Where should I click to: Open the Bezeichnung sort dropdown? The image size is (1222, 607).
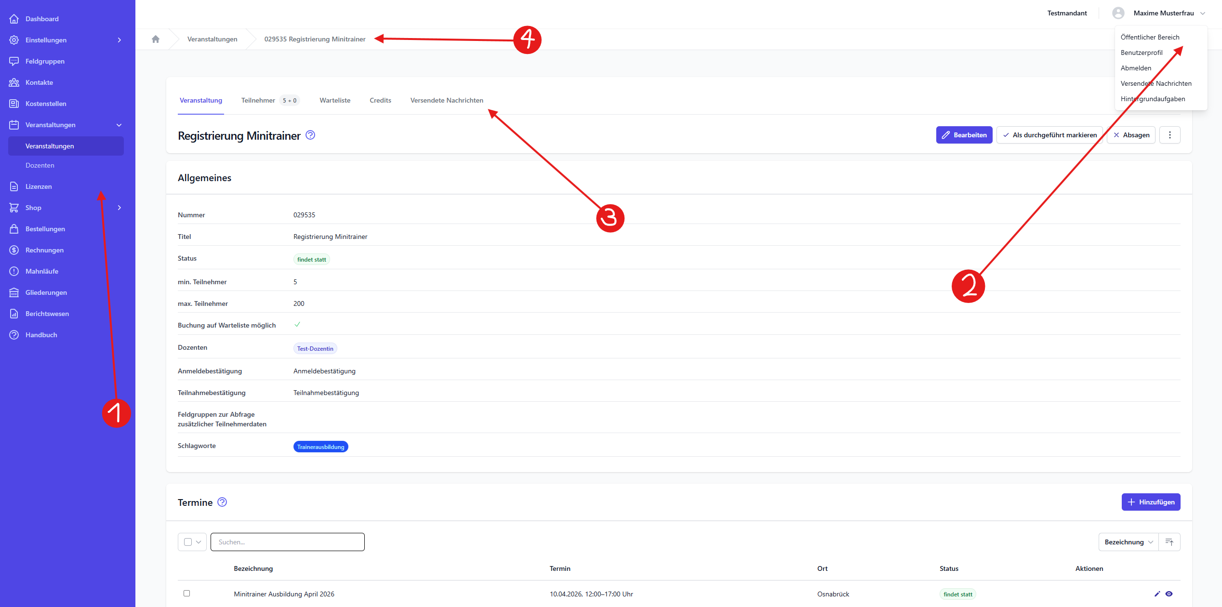pos(1128,542)
